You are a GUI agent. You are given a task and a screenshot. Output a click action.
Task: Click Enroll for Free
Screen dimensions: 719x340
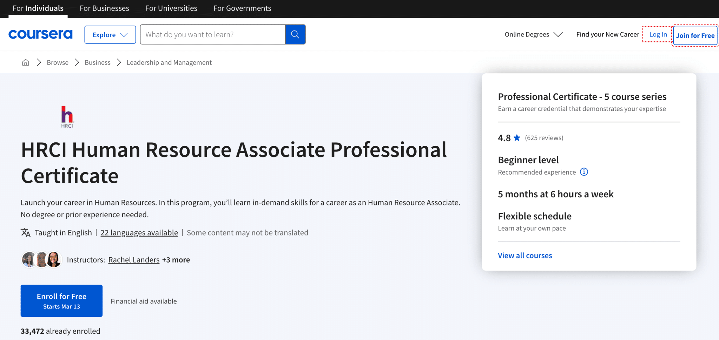click(x=61, y=300)
